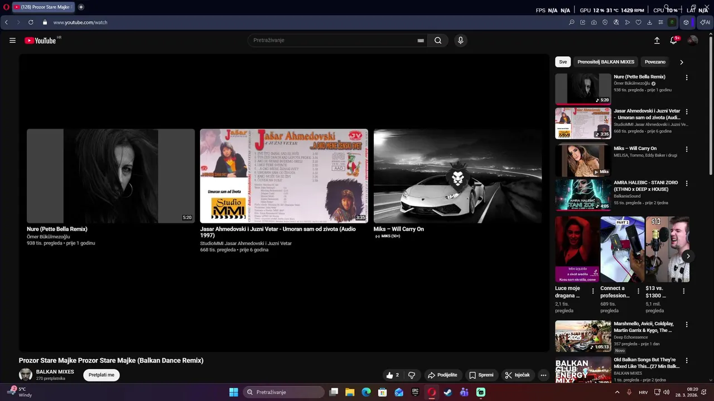
Task: Open AMRA HALEBIC STANI ZORO sidebar thumbnail
Action: point(583,195)
